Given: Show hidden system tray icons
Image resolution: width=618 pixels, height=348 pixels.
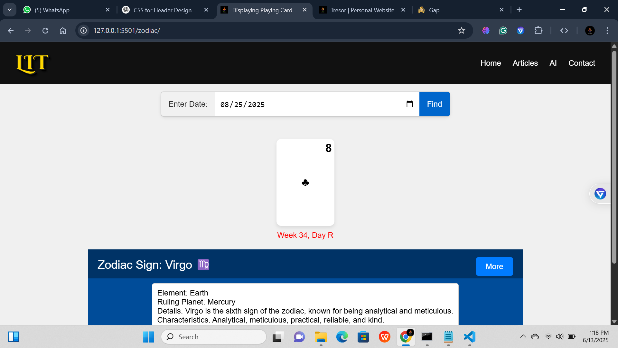Looking at the screenshot, I should [523, 336].
